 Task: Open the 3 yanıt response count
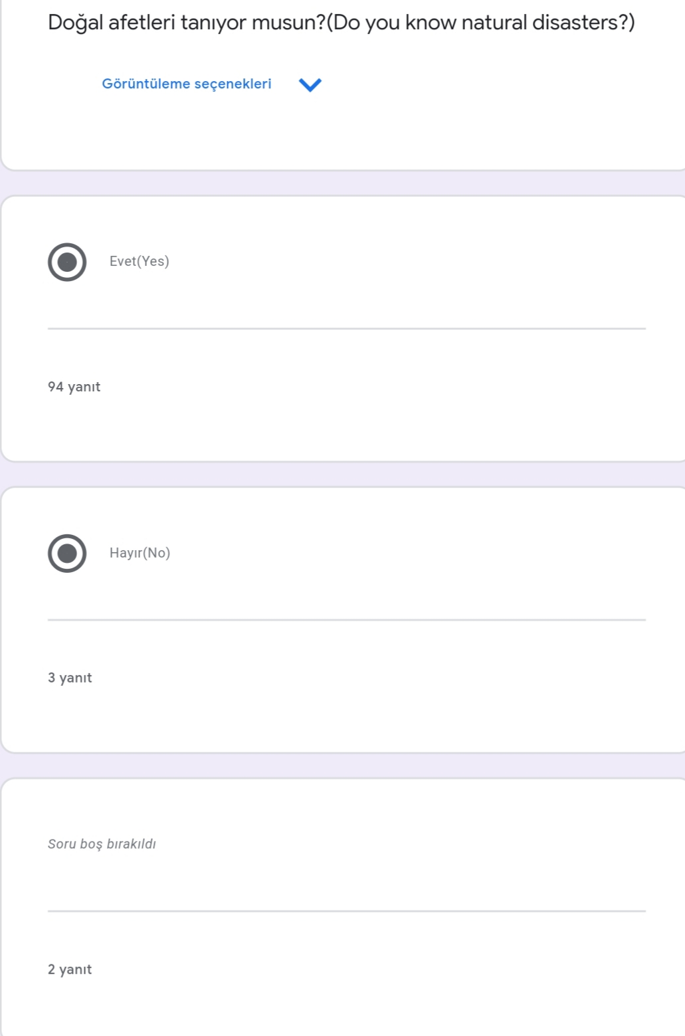tap(70, 678)
